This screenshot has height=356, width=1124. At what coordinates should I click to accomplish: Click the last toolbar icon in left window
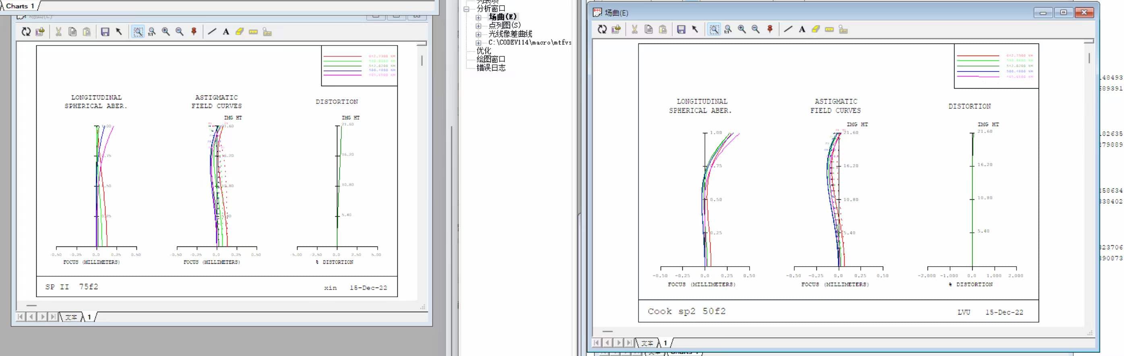(x=267, y=32)
